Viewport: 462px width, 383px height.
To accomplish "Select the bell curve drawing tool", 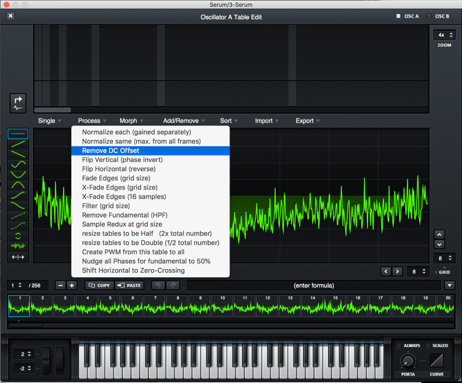I will coord(18,184).
